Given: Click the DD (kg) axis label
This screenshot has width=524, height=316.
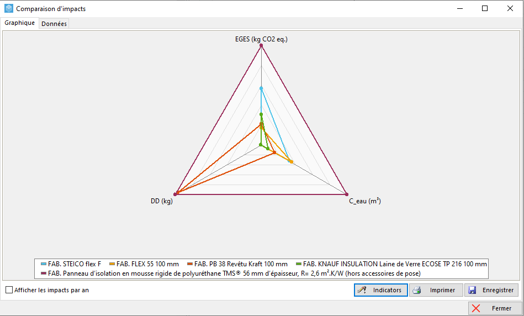Looking at the screenshot, I should click(161, 201).
